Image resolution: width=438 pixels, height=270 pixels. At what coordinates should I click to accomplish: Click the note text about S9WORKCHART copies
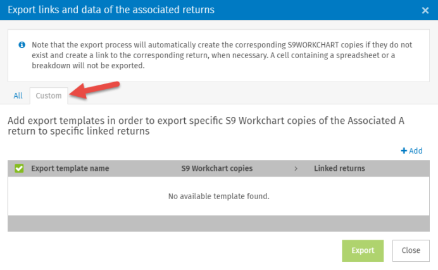point(222,55)
